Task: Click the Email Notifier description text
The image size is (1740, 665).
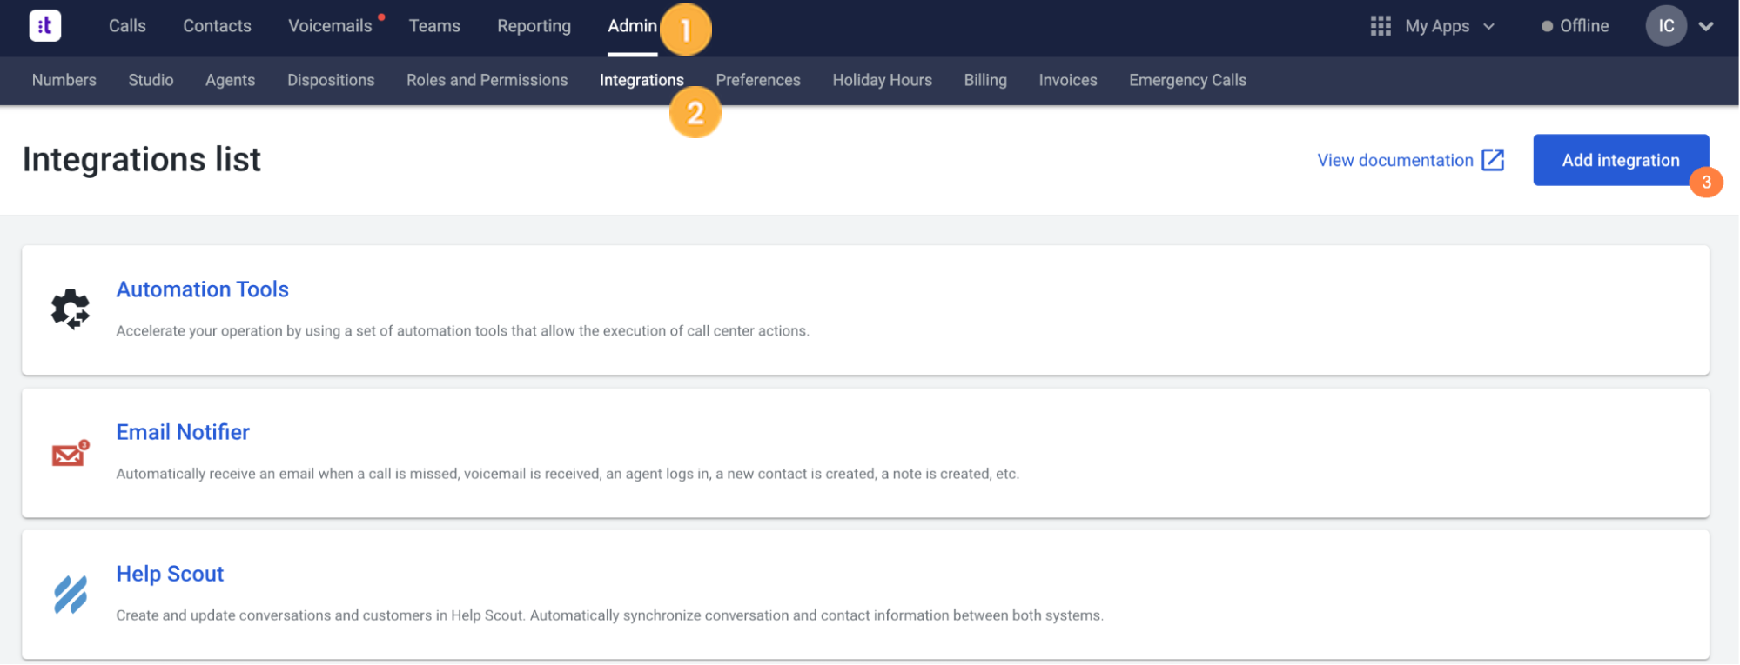Action: (568, 474)
